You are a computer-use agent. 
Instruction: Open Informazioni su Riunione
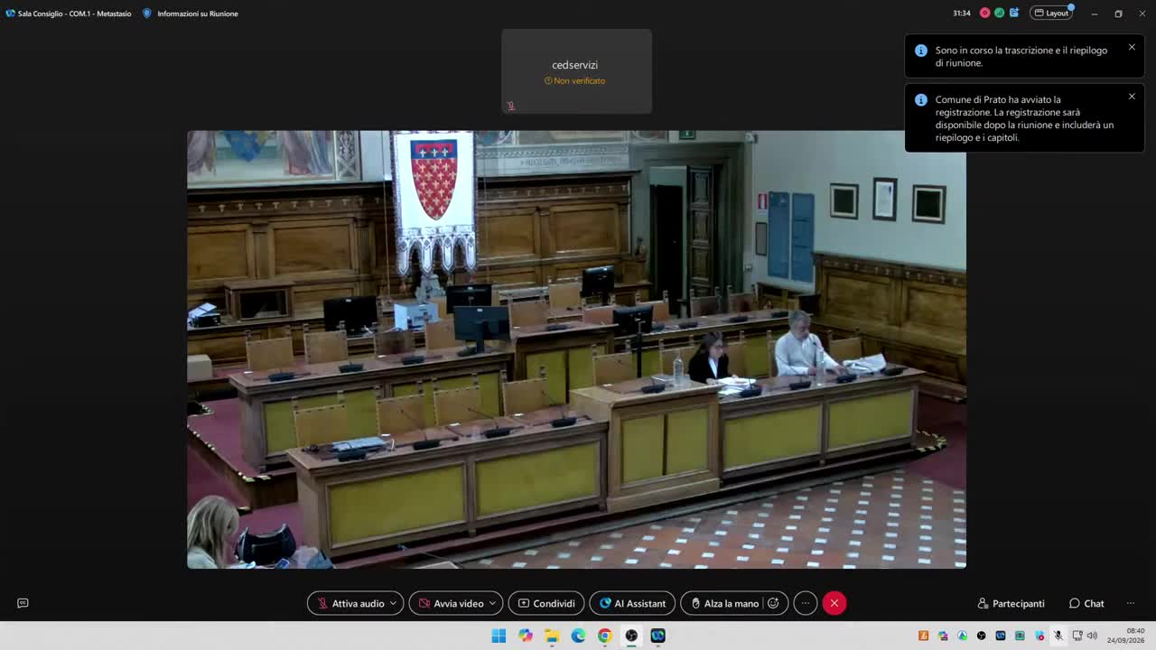[198, 14]
